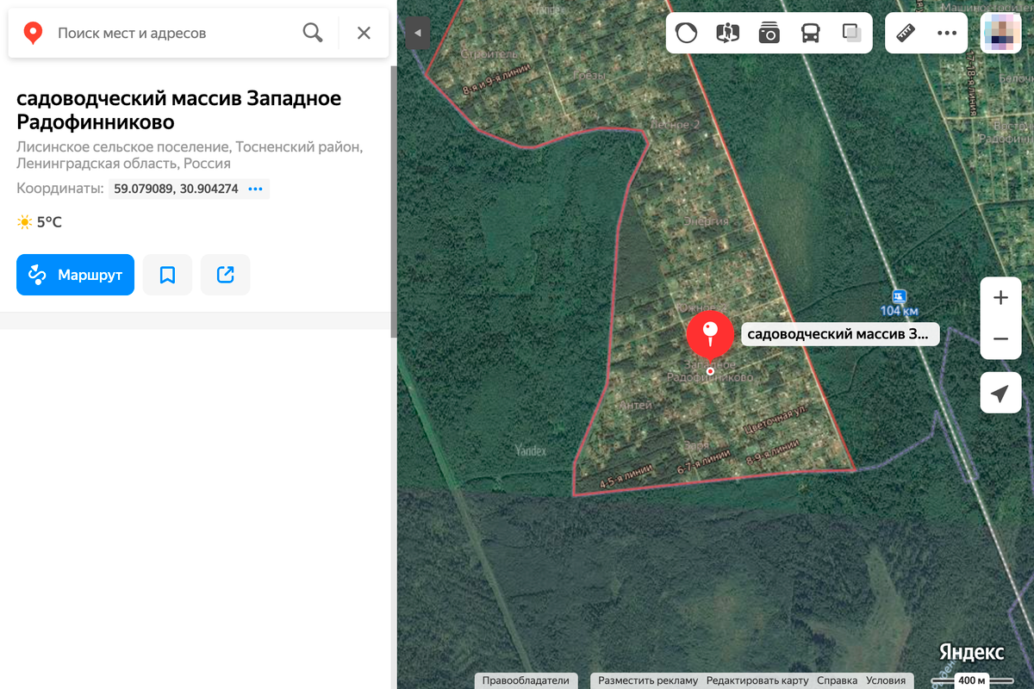The height and width of the screenshot is (689, 1034).
Task: Zoom in with the plus button
Action: coord(1000,298)
